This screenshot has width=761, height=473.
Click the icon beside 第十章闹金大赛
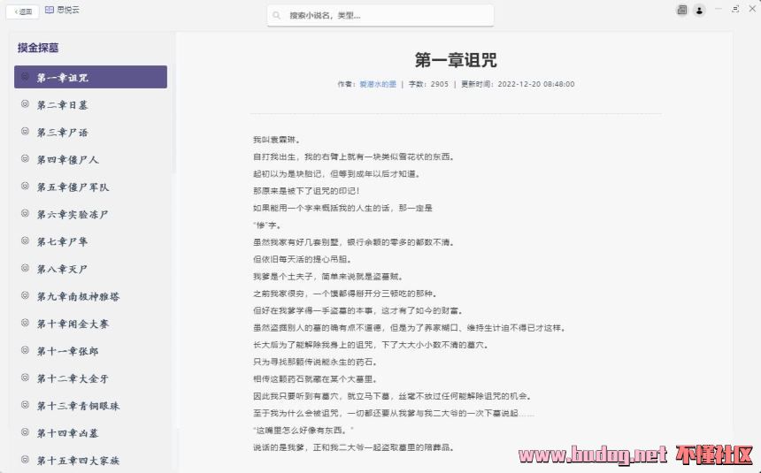26,323
